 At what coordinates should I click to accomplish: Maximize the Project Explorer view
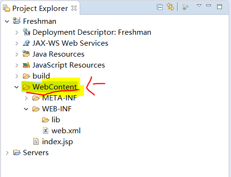click(220, 7)
